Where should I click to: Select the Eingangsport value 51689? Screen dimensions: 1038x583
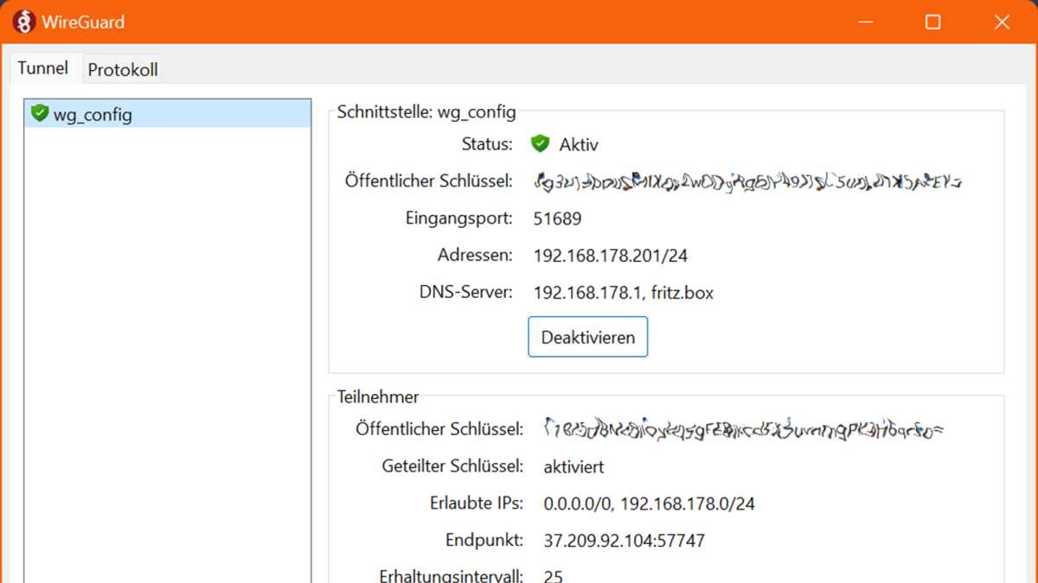pos(558,219)
